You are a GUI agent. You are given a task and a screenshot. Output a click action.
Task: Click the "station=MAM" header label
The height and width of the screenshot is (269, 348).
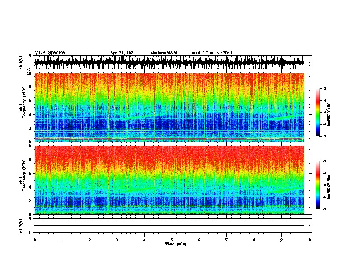pos(164,53)
